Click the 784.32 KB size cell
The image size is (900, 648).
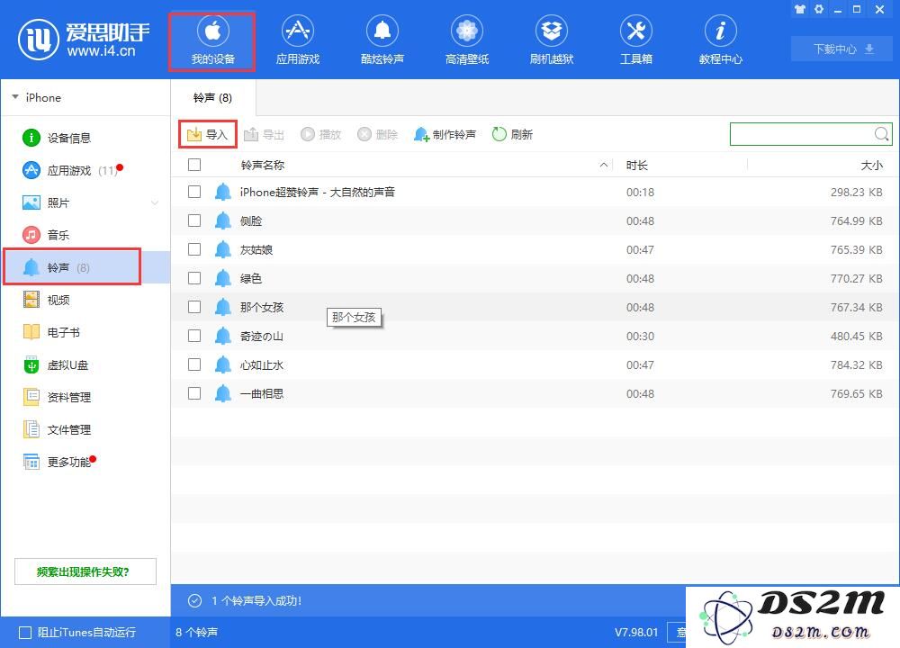click(856, 365)
